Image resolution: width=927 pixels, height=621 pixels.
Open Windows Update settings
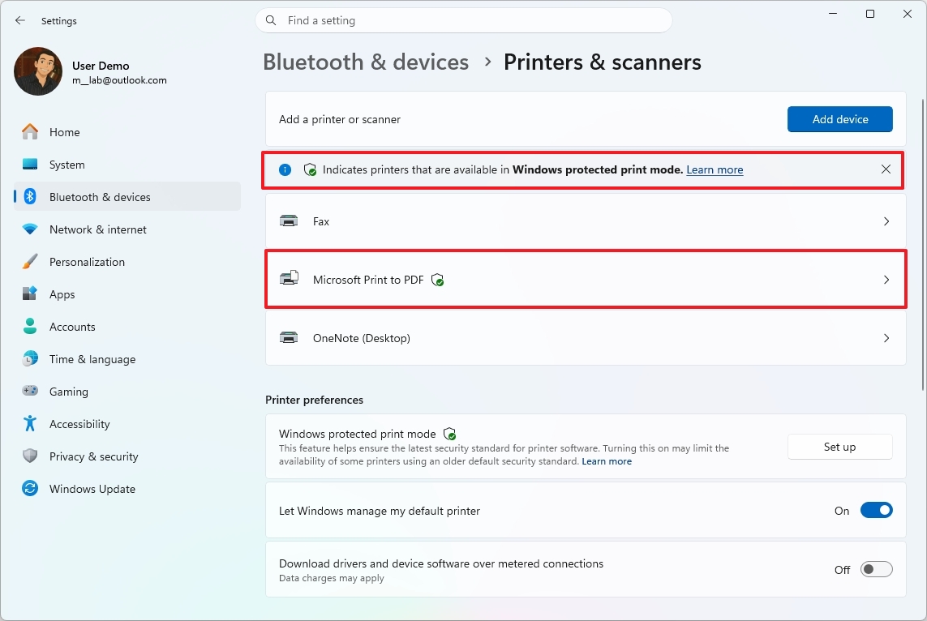(x=92, y=488)
